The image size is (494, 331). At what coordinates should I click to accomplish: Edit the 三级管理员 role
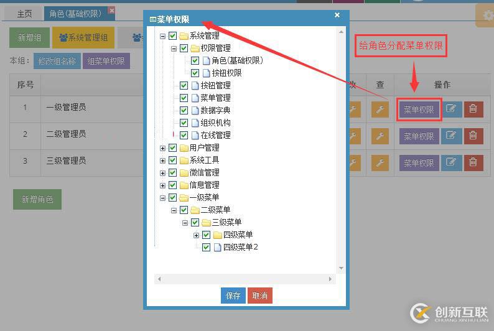[x=451, y=163]
